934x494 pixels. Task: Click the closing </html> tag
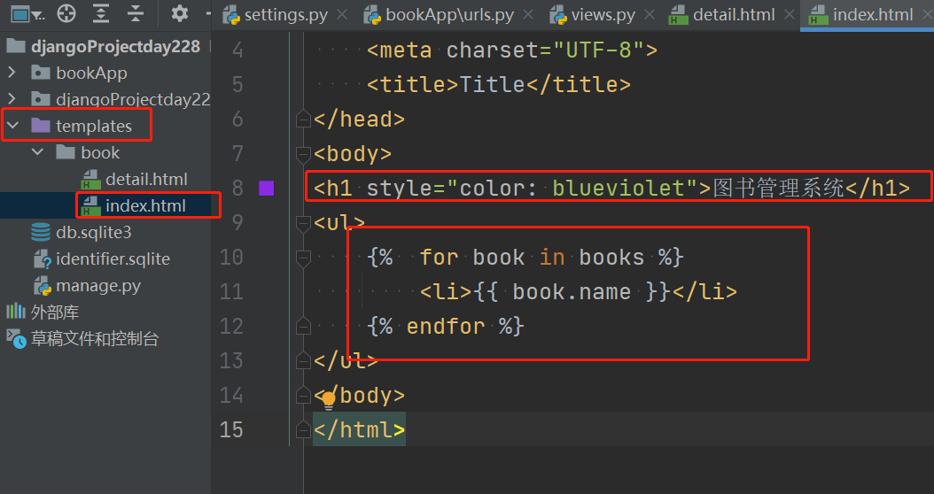click(x=359, y=429)
